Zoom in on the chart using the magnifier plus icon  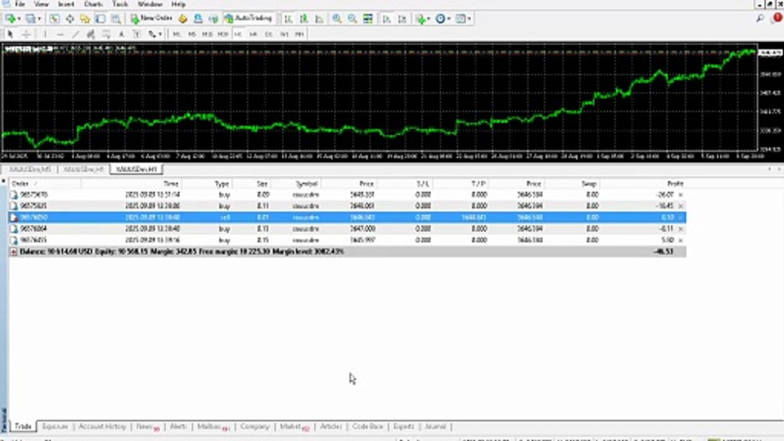337,19
